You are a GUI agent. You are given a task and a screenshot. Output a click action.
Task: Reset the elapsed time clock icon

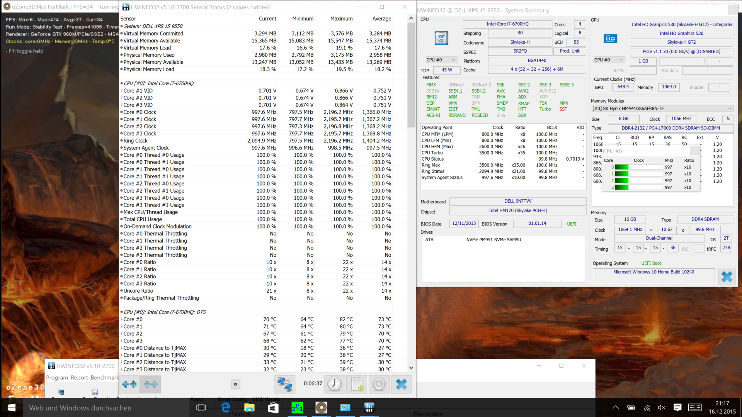tap(335, 384)
